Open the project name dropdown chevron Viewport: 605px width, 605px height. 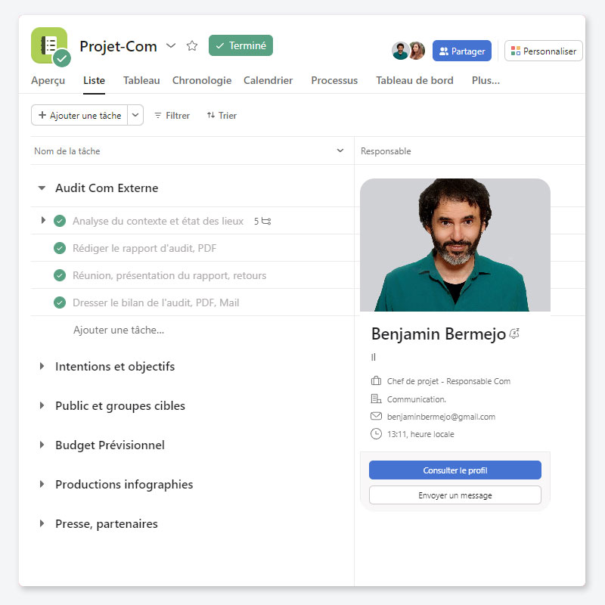pyautogui.click(x=171, y=46)
